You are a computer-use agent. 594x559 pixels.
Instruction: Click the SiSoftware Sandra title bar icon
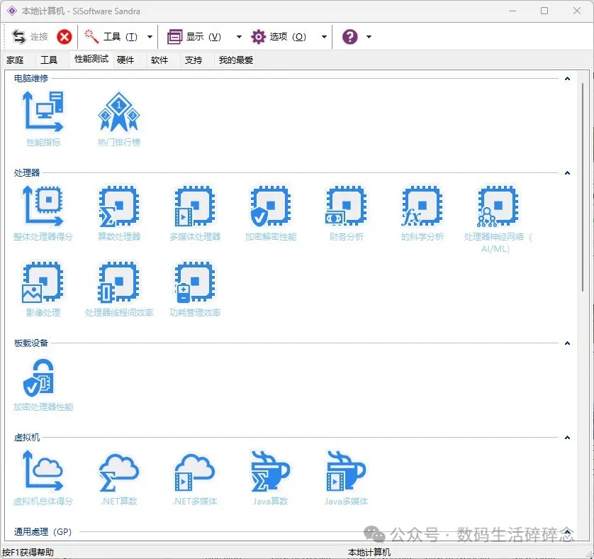[12, 11]
